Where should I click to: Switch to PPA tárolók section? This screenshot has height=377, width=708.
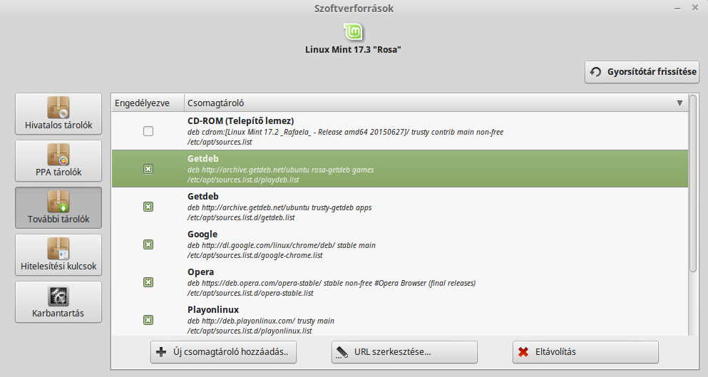58,161
